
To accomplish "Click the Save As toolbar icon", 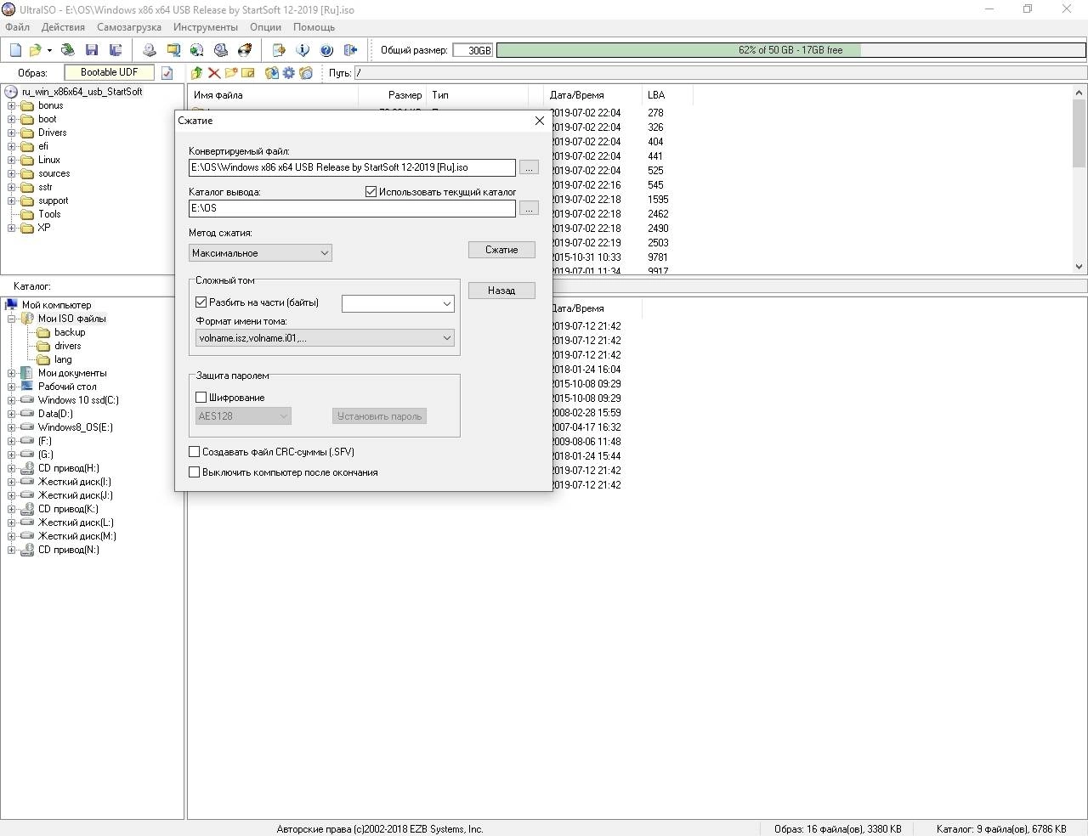I will click(116, 50).
